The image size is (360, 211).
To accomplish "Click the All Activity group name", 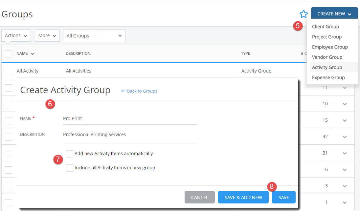I will [28, 71].
